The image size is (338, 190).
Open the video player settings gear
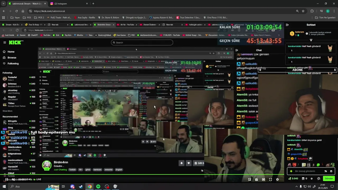tap(277, 179)
